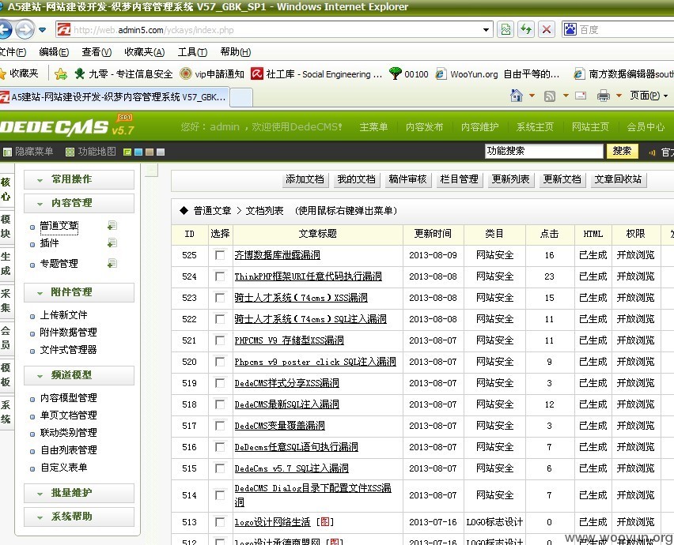Open the 九零 bookmark favicon
Viewport: 674px width, 545px height.
80,73
